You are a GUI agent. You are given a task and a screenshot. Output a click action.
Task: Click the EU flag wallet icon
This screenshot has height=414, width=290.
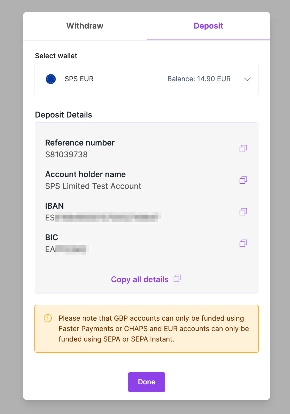[51, 79]
